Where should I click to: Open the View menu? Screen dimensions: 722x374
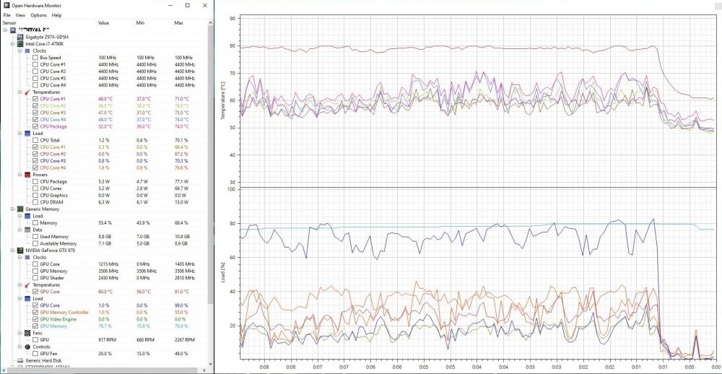20,14
